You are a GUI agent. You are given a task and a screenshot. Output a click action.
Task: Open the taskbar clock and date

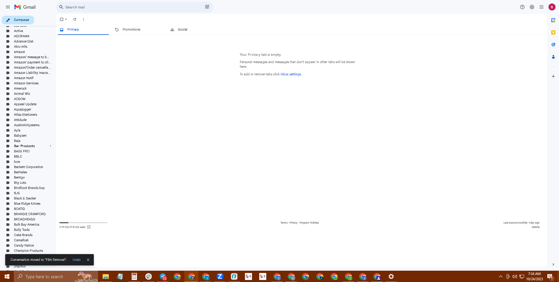535,276
